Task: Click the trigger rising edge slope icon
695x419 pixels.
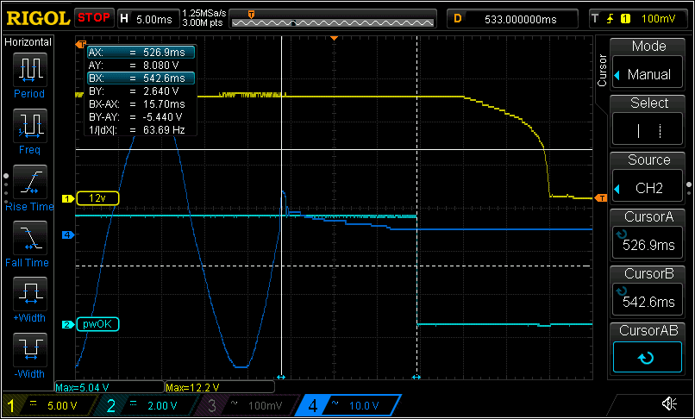Action: [610, 19]
